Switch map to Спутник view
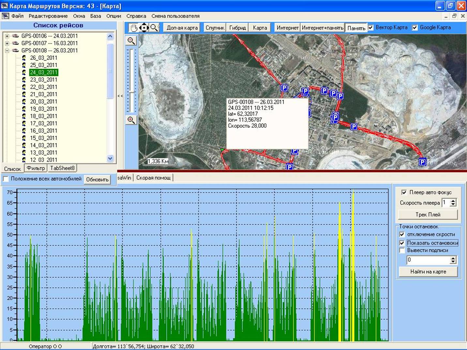The height and width of the screenshot is (350, 467). click(215, 28)
